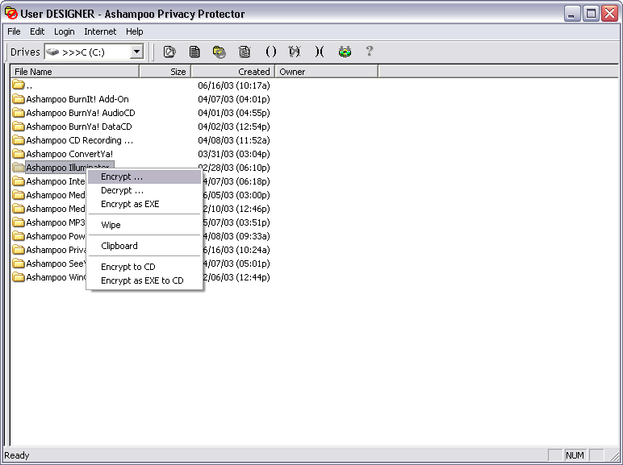Open the Edit menu
The image size is (623, 465).
pos(37,31)
